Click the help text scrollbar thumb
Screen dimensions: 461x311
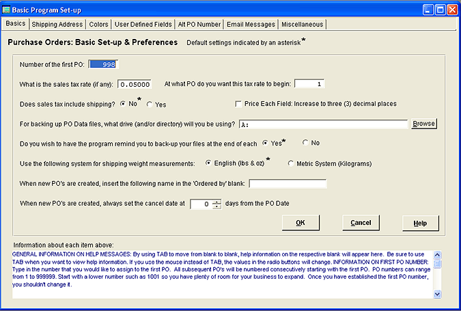coord(437,264)
